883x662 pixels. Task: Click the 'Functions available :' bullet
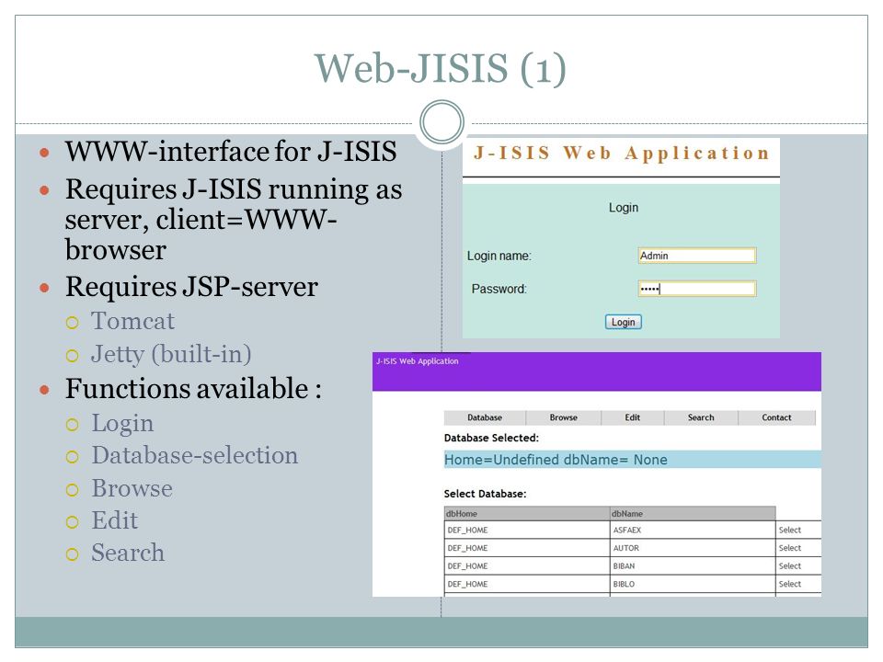tap(193, 388)
